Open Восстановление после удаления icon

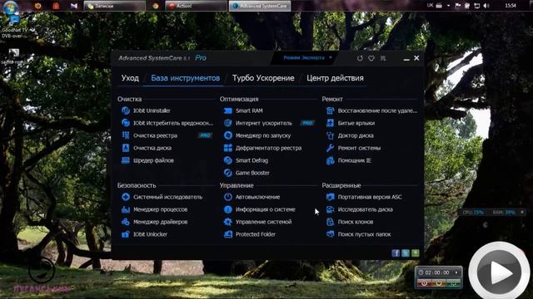point(330,110)
